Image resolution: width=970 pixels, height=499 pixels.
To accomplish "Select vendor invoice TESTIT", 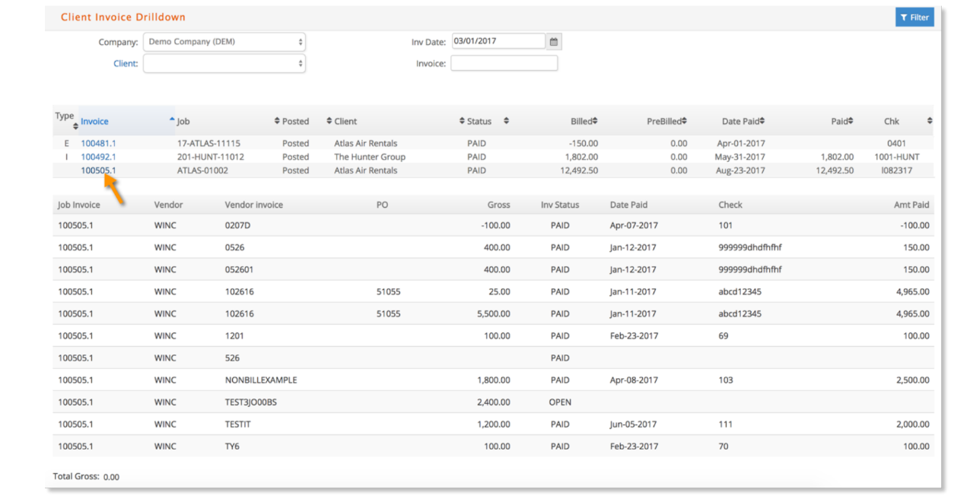I will [238, 424].
